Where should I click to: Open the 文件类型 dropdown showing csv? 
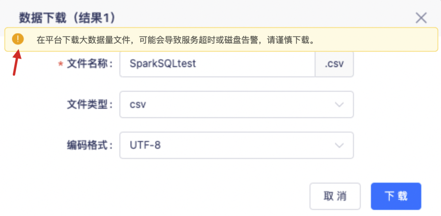(x=236, y=105)
